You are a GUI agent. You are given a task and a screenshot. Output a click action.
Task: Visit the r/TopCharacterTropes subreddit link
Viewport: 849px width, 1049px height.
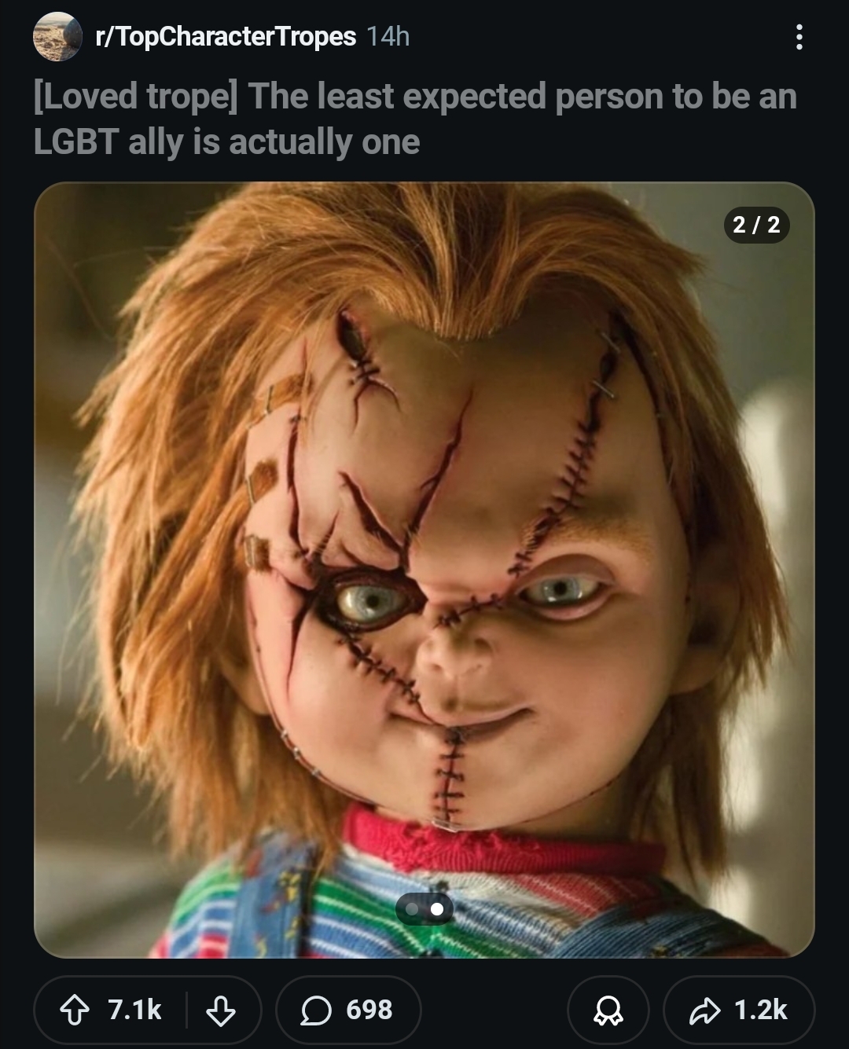(225, 36)
